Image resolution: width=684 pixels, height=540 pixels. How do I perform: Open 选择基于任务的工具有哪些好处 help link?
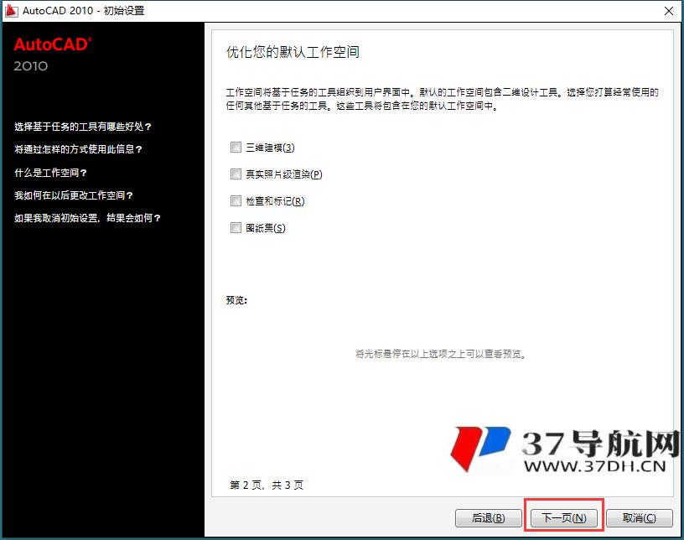tap(80, 127)
